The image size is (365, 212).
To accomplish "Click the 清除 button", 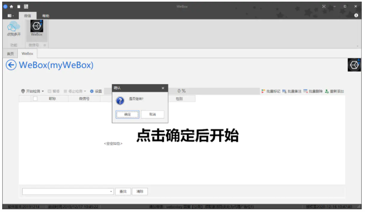I will tap(140, 192).
